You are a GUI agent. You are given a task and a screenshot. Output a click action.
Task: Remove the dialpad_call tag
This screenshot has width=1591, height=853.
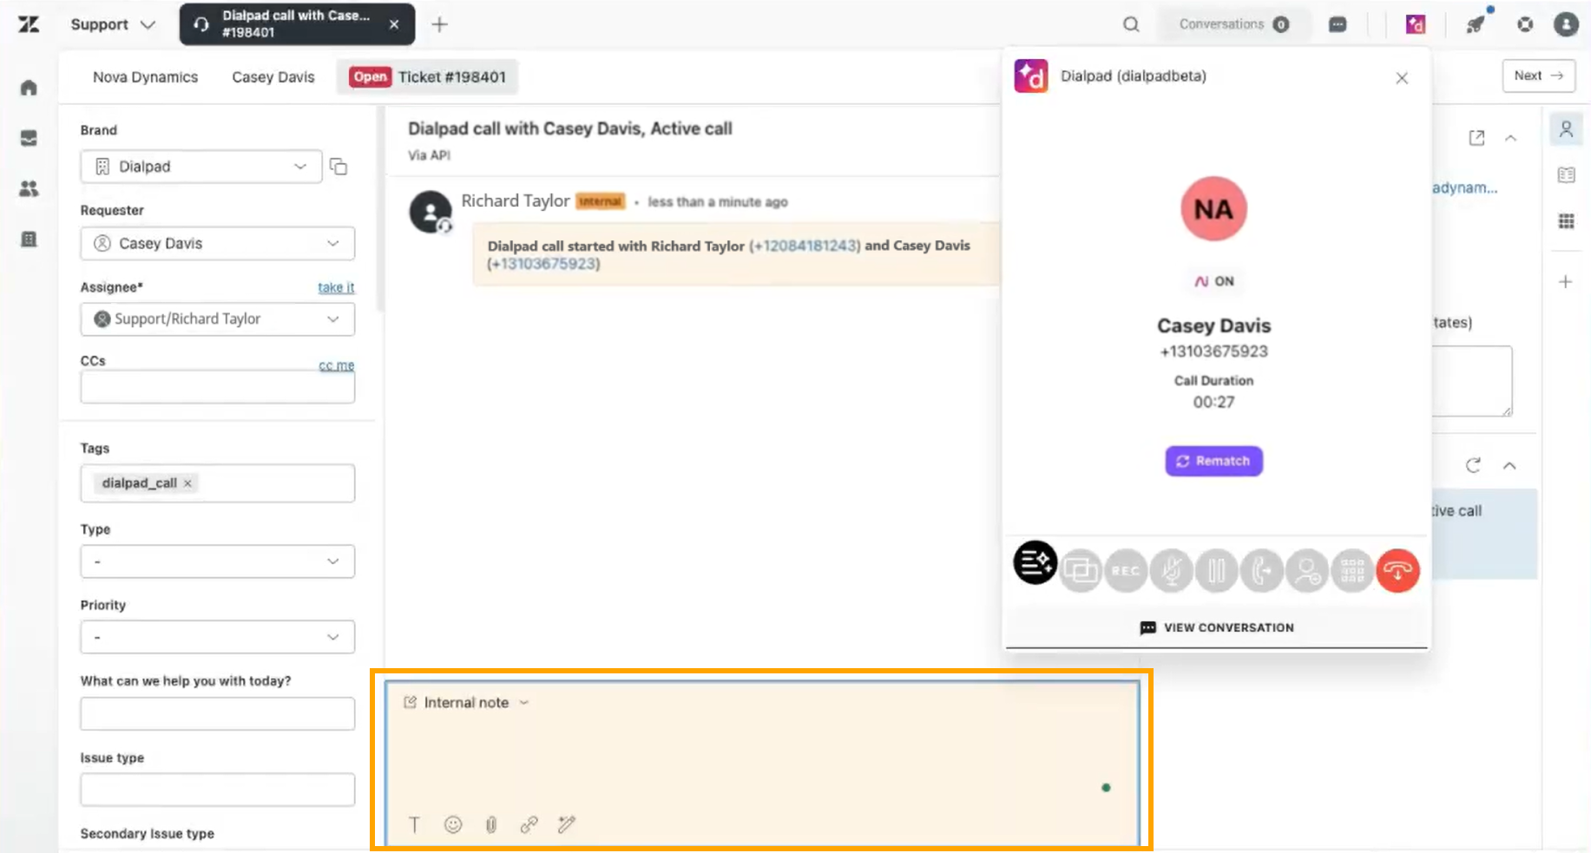click(187, 483)
